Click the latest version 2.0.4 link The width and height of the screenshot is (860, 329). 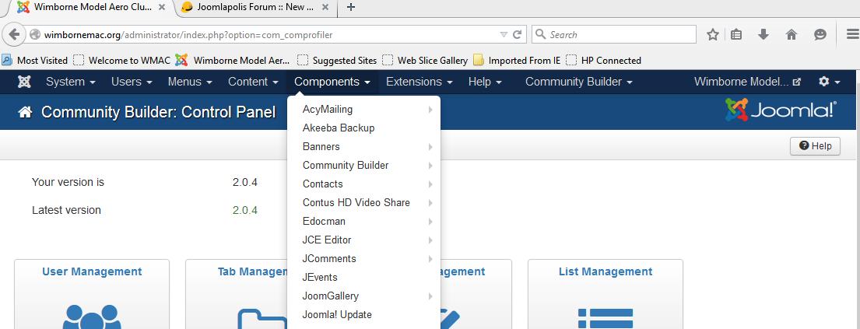pos(245,211)
